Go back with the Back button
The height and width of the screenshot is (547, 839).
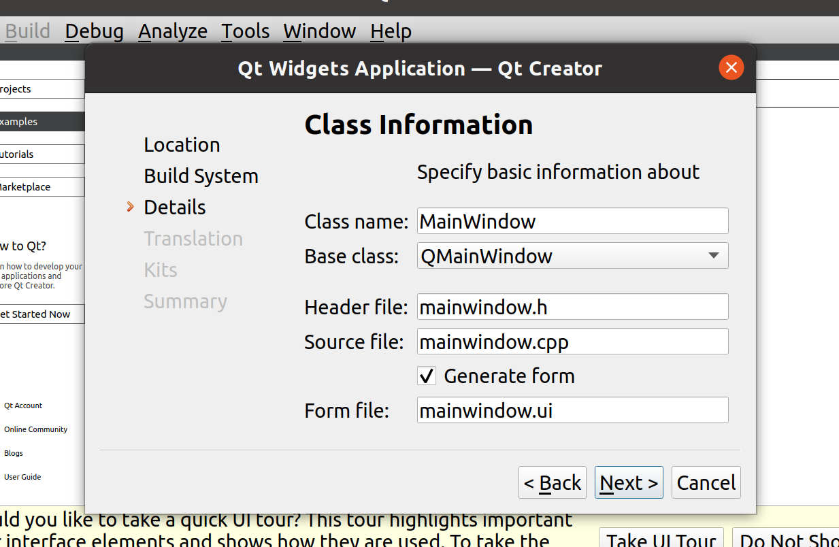(552, 482)
